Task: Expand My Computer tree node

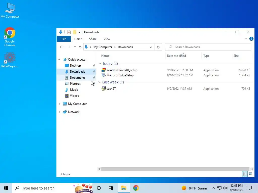Action: (59, 104)
